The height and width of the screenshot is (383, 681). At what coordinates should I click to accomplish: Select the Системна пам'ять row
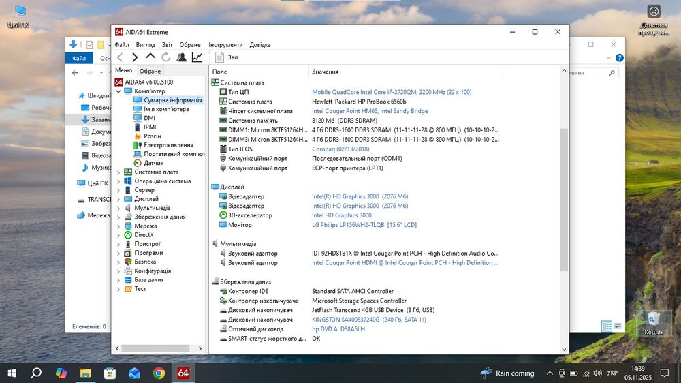point(253,121)
